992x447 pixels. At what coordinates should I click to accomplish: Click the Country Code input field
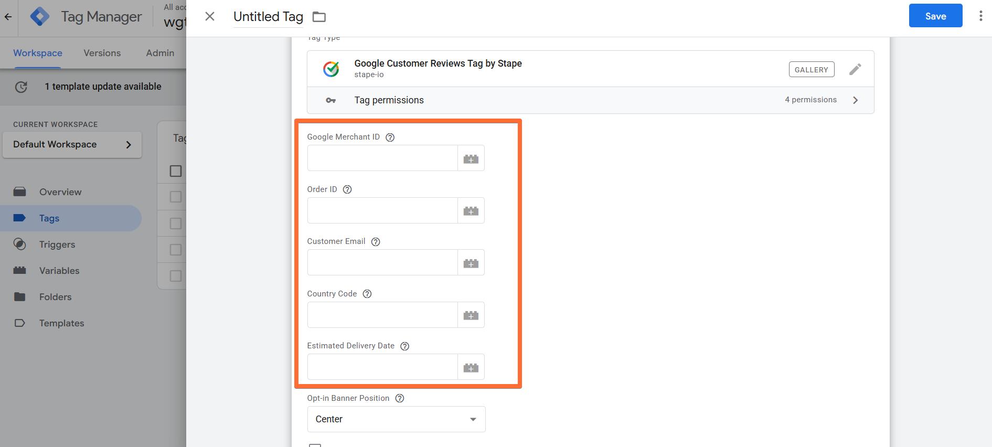382,315
